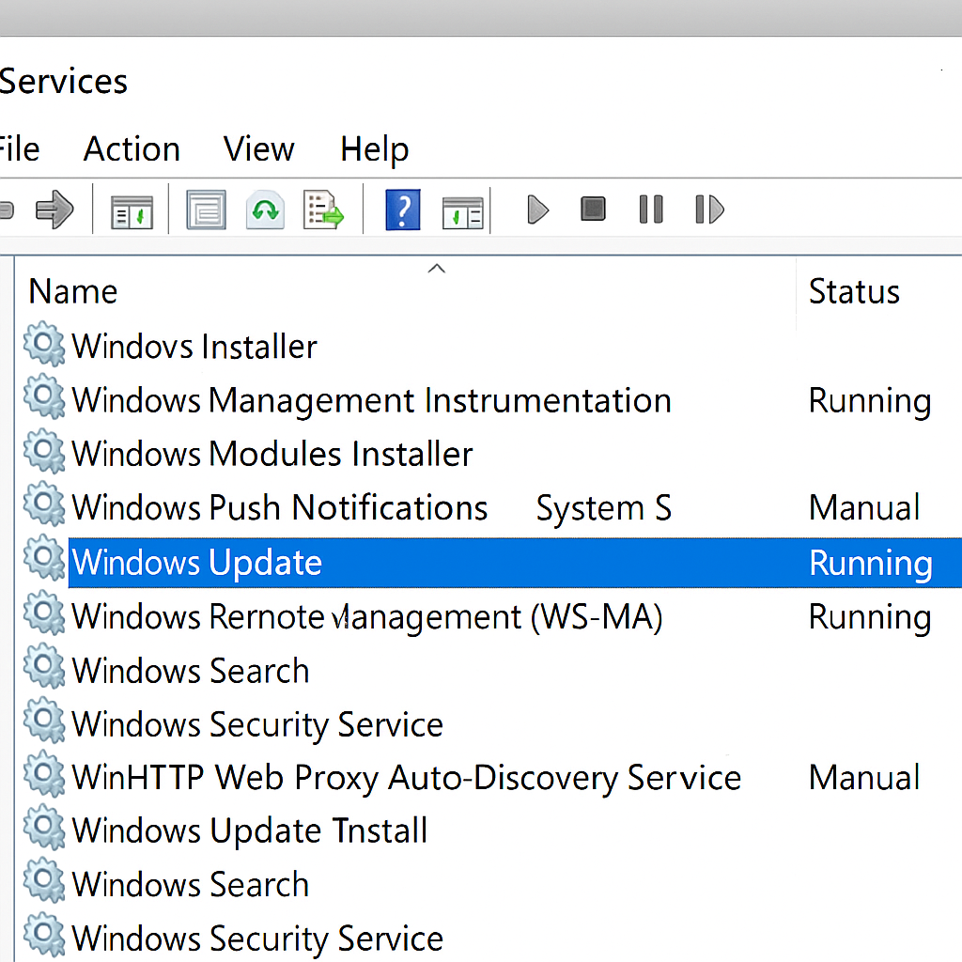The image size is (962, 962).
Task: Click the Forward arrow in the toolbar
Action: 54,209
